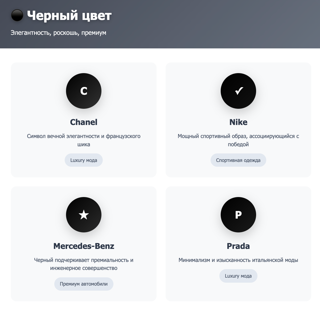Click the black circle emoji in header
Viewport: 320px width, 309px height.
[17, 15]
